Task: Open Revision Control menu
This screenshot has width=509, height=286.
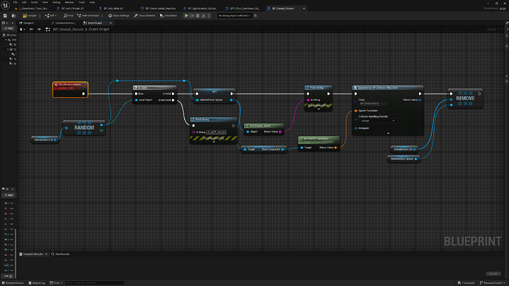Action: point(493,283)
